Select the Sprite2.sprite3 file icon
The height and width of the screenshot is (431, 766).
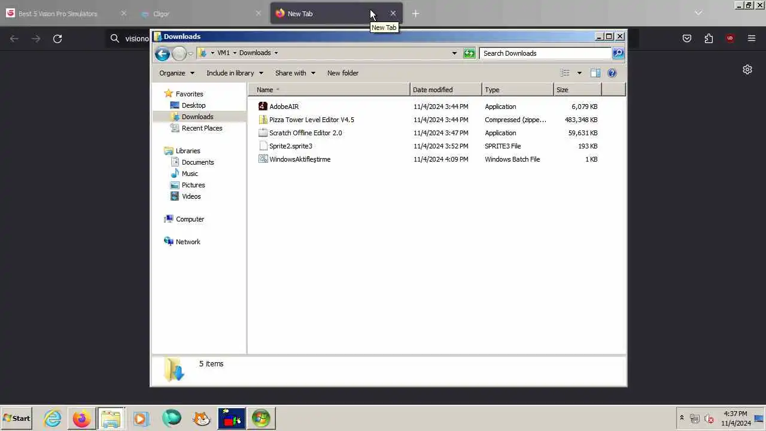[x=263, y=146]
